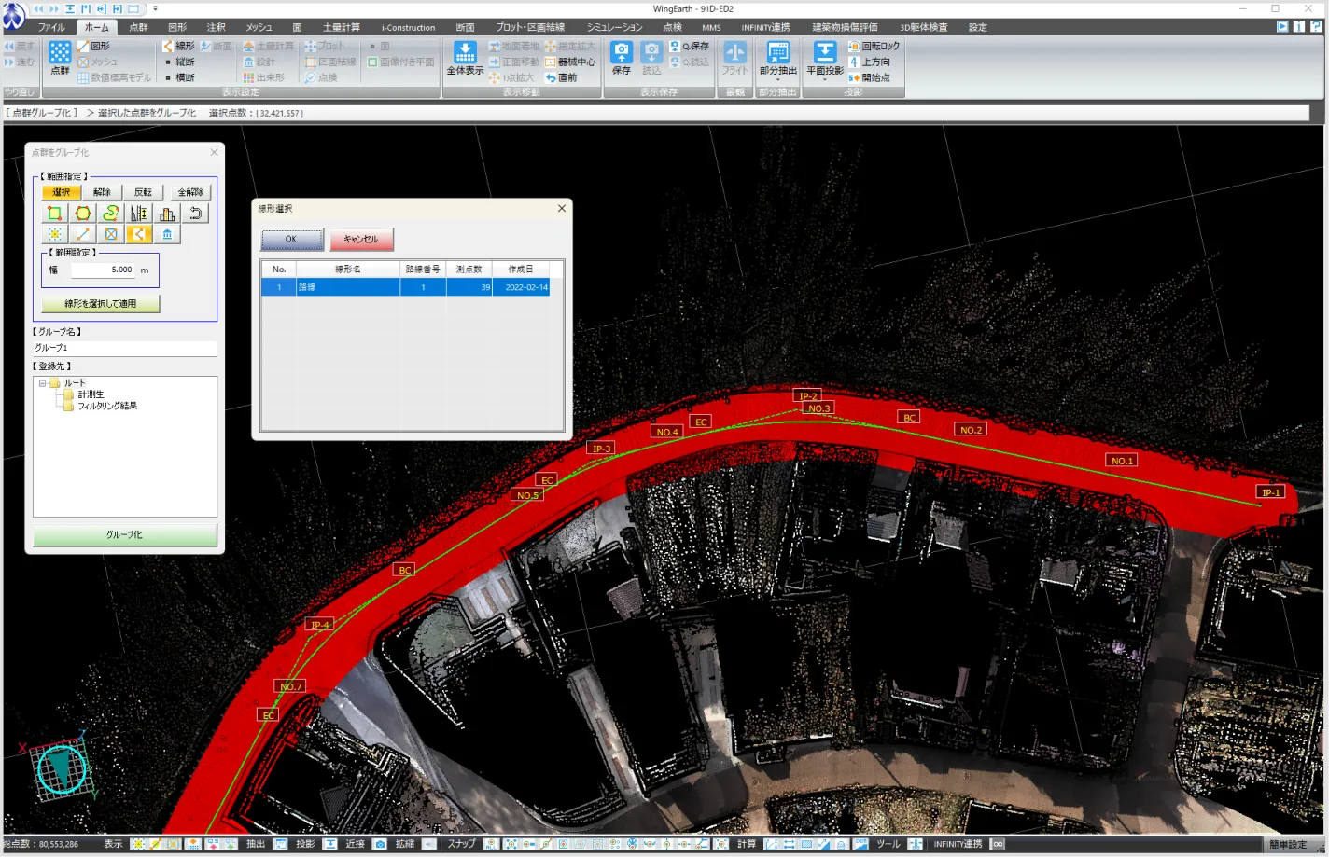The height and width of the screenshot is (857, 1329).
Task: Open the 平面投影 dropdown in ribbon
Action: click(x=824, y=80)
